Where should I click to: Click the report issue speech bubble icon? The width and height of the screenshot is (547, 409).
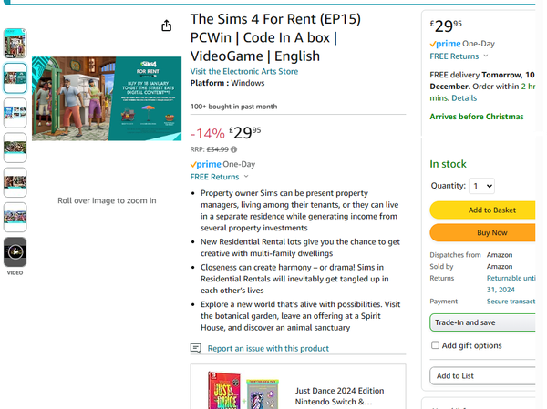coord(195,348)
